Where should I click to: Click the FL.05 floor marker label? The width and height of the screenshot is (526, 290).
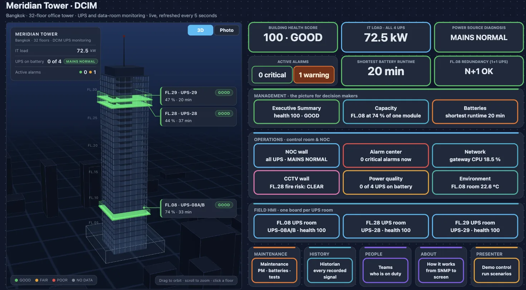click(94, 223)
